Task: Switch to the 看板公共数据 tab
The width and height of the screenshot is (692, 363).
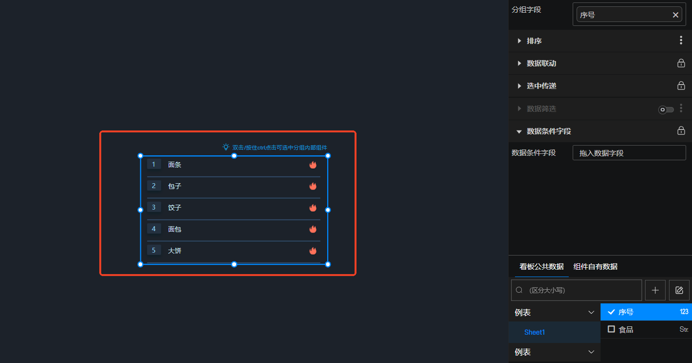Action: 541,267
